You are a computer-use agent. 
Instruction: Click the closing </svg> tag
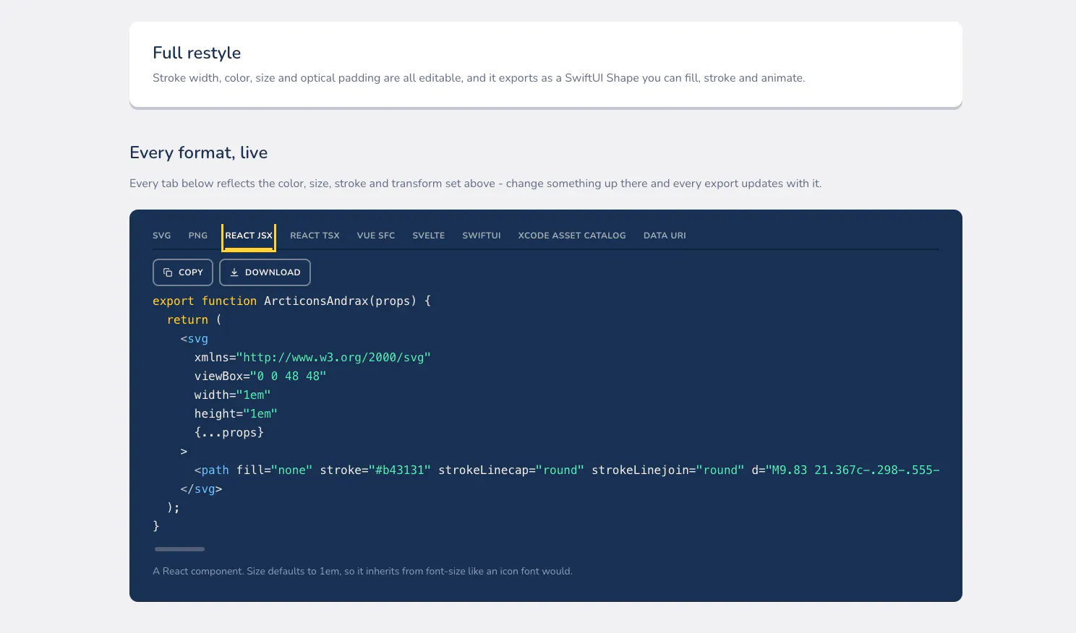(x=201, y=489)
